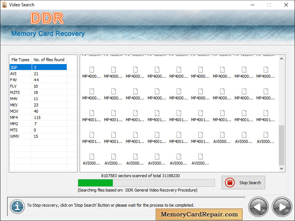Screen dimensions: 295x221
Task: Select the 3GP file type row
Action: 38,67
